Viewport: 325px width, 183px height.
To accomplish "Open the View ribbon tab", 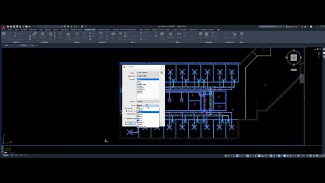I will pos(41,29).
